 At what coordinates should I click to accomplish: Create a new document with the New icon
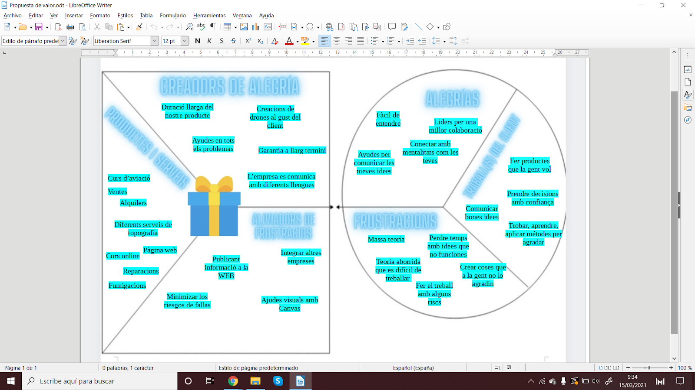(x=7, y=27)
